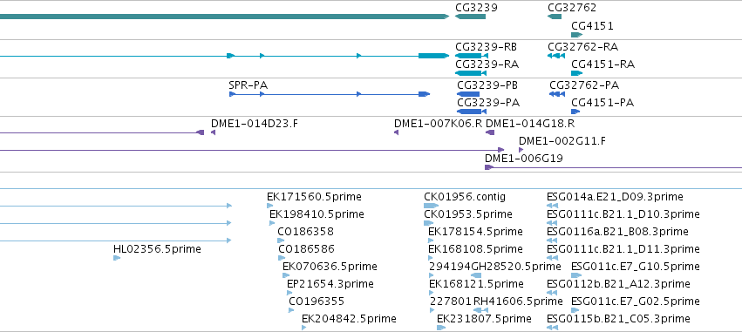Select the CG3239 gene arrow glyph
Viewport: 742px width, 332px height.
coord(470,17)
